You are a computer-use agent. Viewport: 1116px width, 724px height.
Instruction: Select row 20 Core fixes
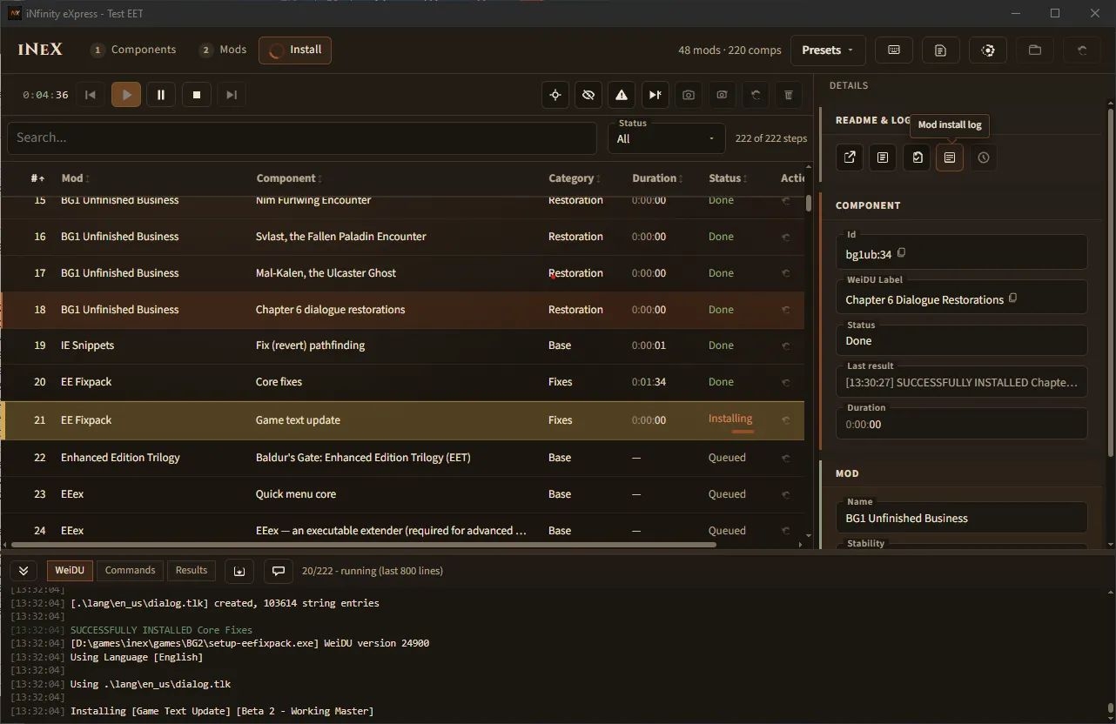403,382
